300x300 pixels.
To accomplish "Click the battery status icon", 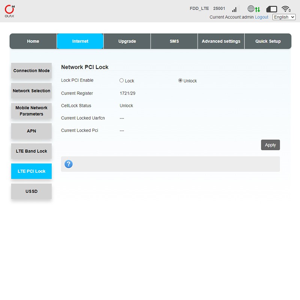I will tap(271, 9).
